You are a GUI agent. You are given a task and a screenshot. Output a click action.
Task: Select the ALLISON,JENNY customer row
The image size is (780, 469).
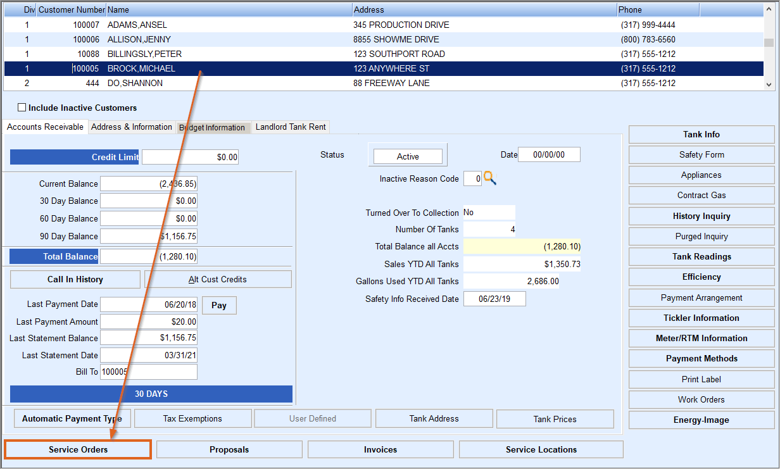click(x=384, y=39)
